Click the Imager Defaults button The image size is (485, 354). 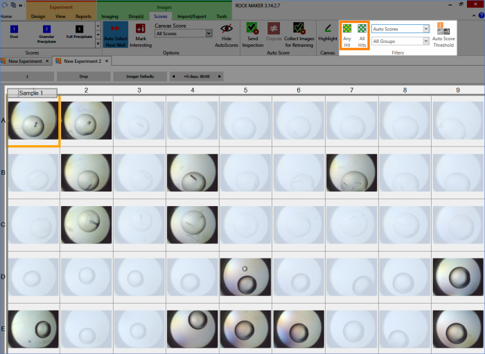[140, 76]
